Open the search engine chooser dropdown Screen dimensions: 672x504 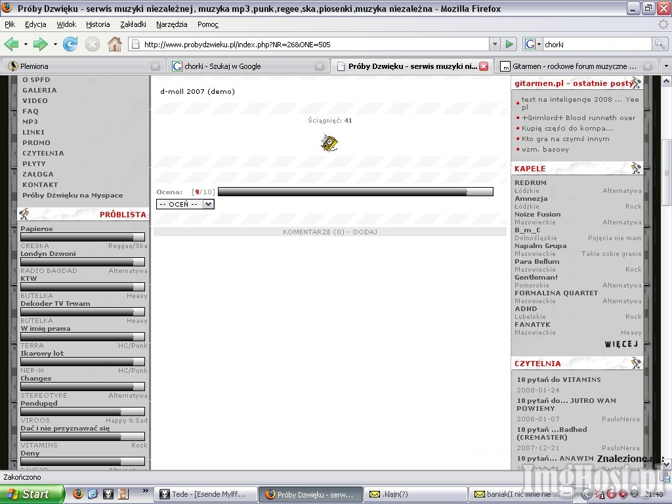point(539,44)
